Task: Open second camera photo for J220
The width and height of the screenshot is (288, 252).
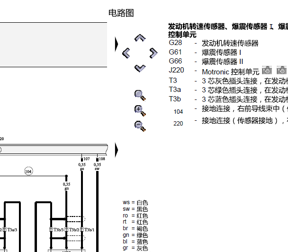Action: pyautogui.click(x=281, y=70)
